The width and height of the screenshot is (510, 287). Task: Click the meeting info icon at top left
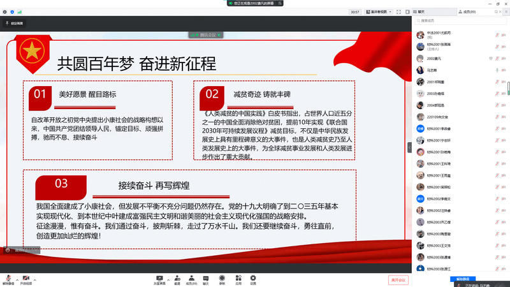point(5,11)
